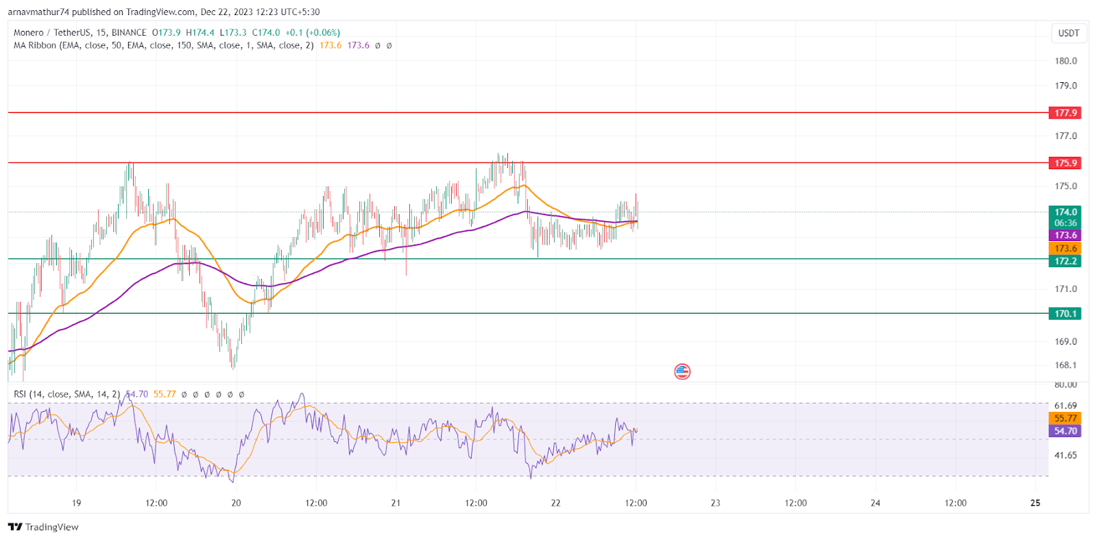Viewport: 1097px width, 540px height.
Task: Click the L173.3 low value in header
Action: [x=233, y=32]
